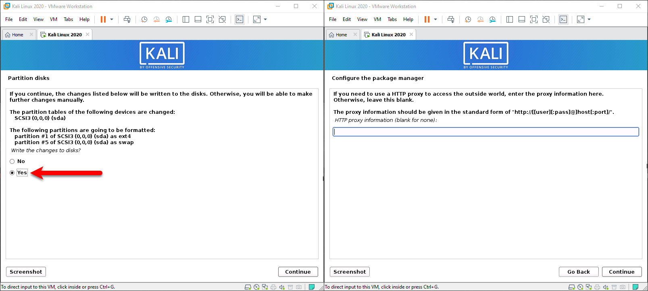Select the No radio button for writing changes
Screen dimensions: 648x291
12,161
